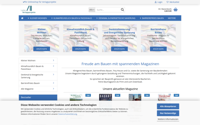This screenshot has width=200, height=125.
Task: Open KLIMAFREUNDLICH BAUEN & PASSIVHAUS menu
Action: 72,18
